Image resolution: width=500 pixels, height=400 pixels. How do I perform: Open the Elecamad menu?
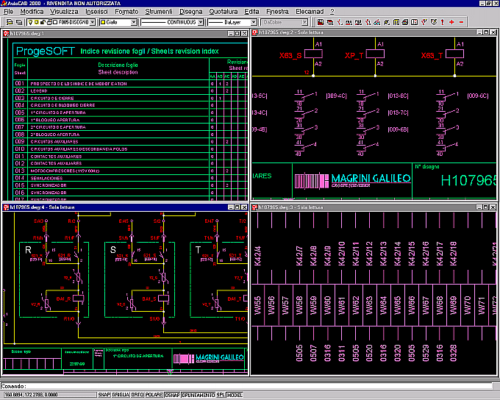point(310,12)
